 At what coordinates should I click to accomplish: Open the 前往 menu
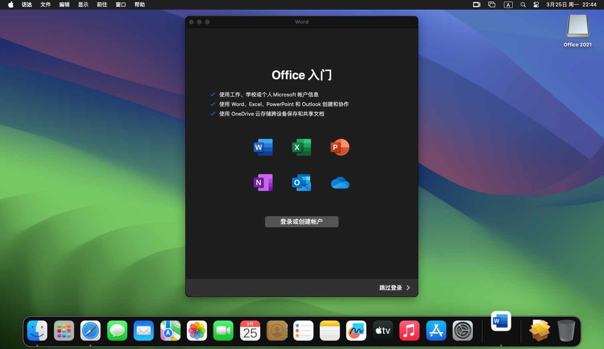tap(102, 5)
